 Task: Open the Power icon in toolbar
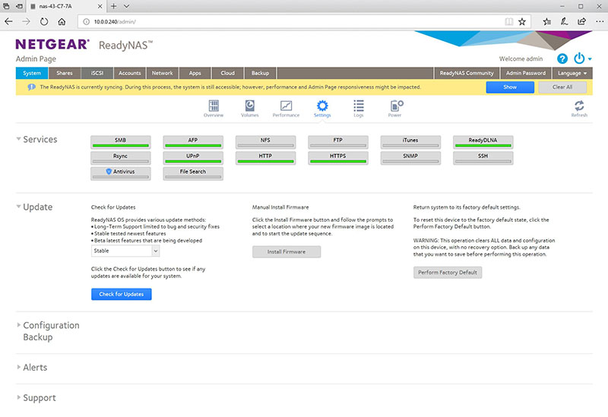pyautogui.click(x=395, y=108)
